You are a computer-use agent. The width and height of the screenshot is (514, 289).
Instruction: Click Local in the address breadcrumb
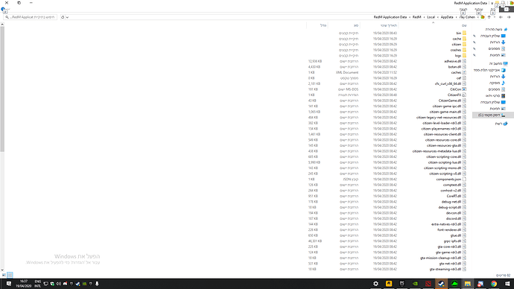(x=431, y=17)
